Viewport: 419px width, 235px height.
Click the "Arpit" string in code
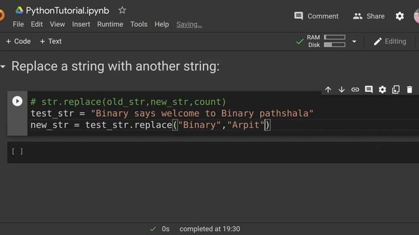pos(246,125)
